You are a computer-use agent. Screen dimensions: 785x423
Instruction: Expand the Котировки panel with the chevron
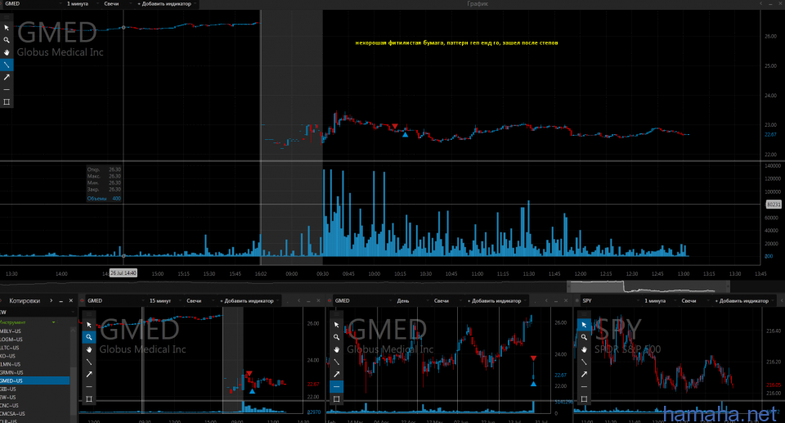point(51,301)
